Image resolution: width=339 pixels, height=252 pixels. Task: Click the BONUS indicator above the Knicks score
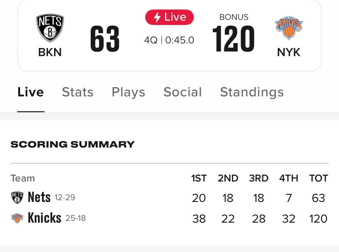[234, 17]
